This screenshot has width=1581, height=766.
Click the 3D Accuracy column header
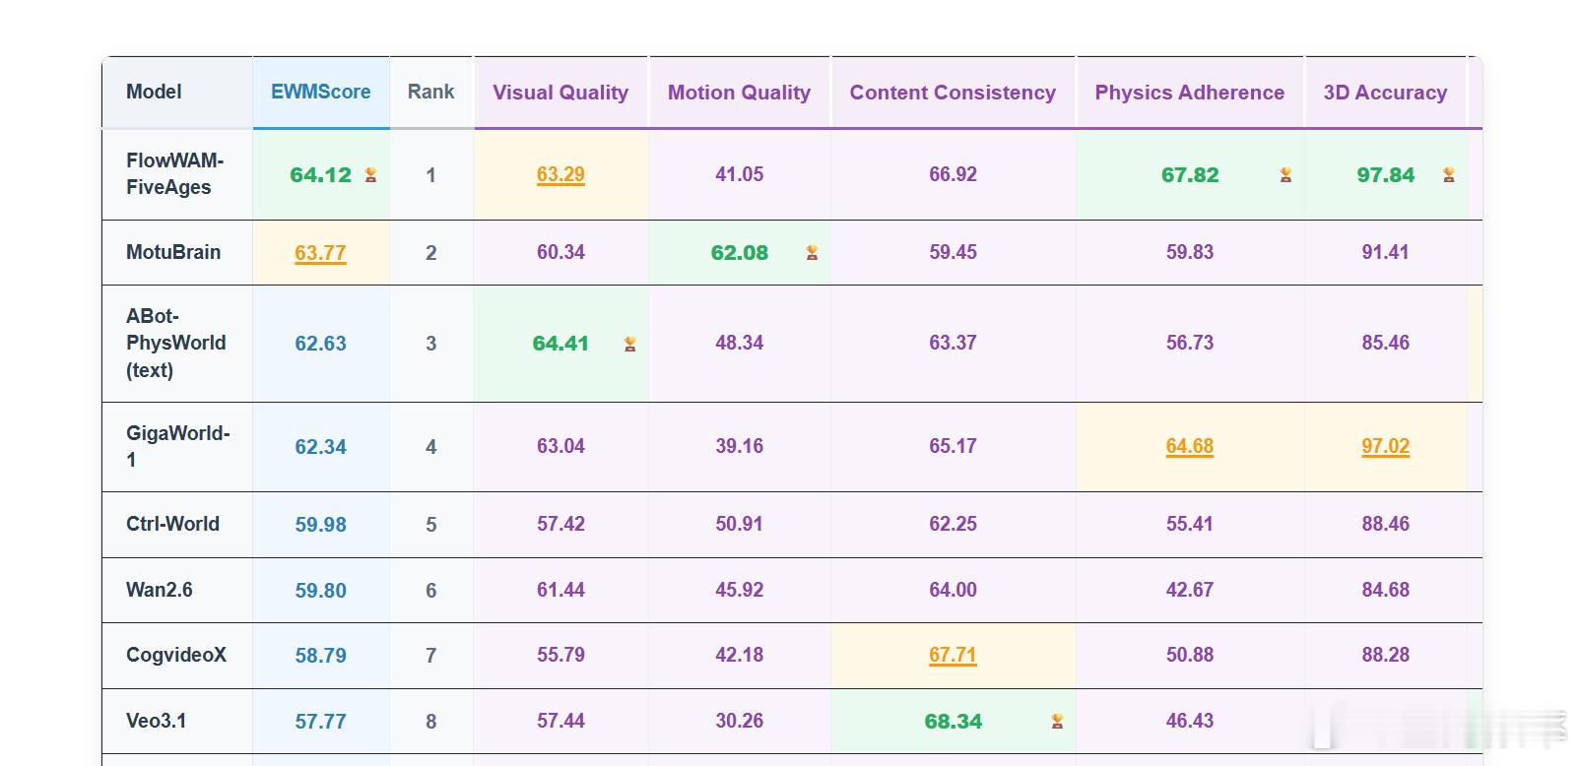pyautogui.click(x=1385, y=93)
